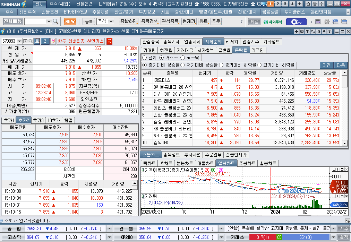Click the monitor icon in title bar
The height and width of the screenshot is (242, 351).
264,4
